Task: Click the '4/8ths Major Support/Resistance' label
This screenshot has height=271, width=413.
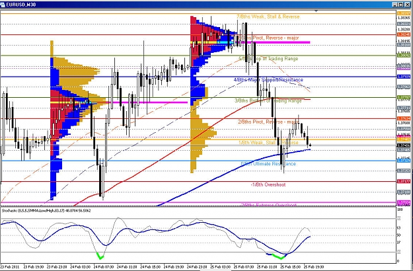Action: 268,80
